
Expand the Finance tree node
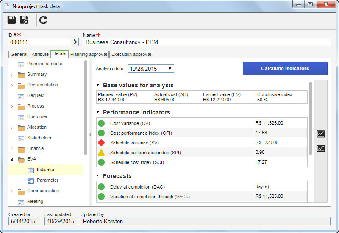[12, 149]
